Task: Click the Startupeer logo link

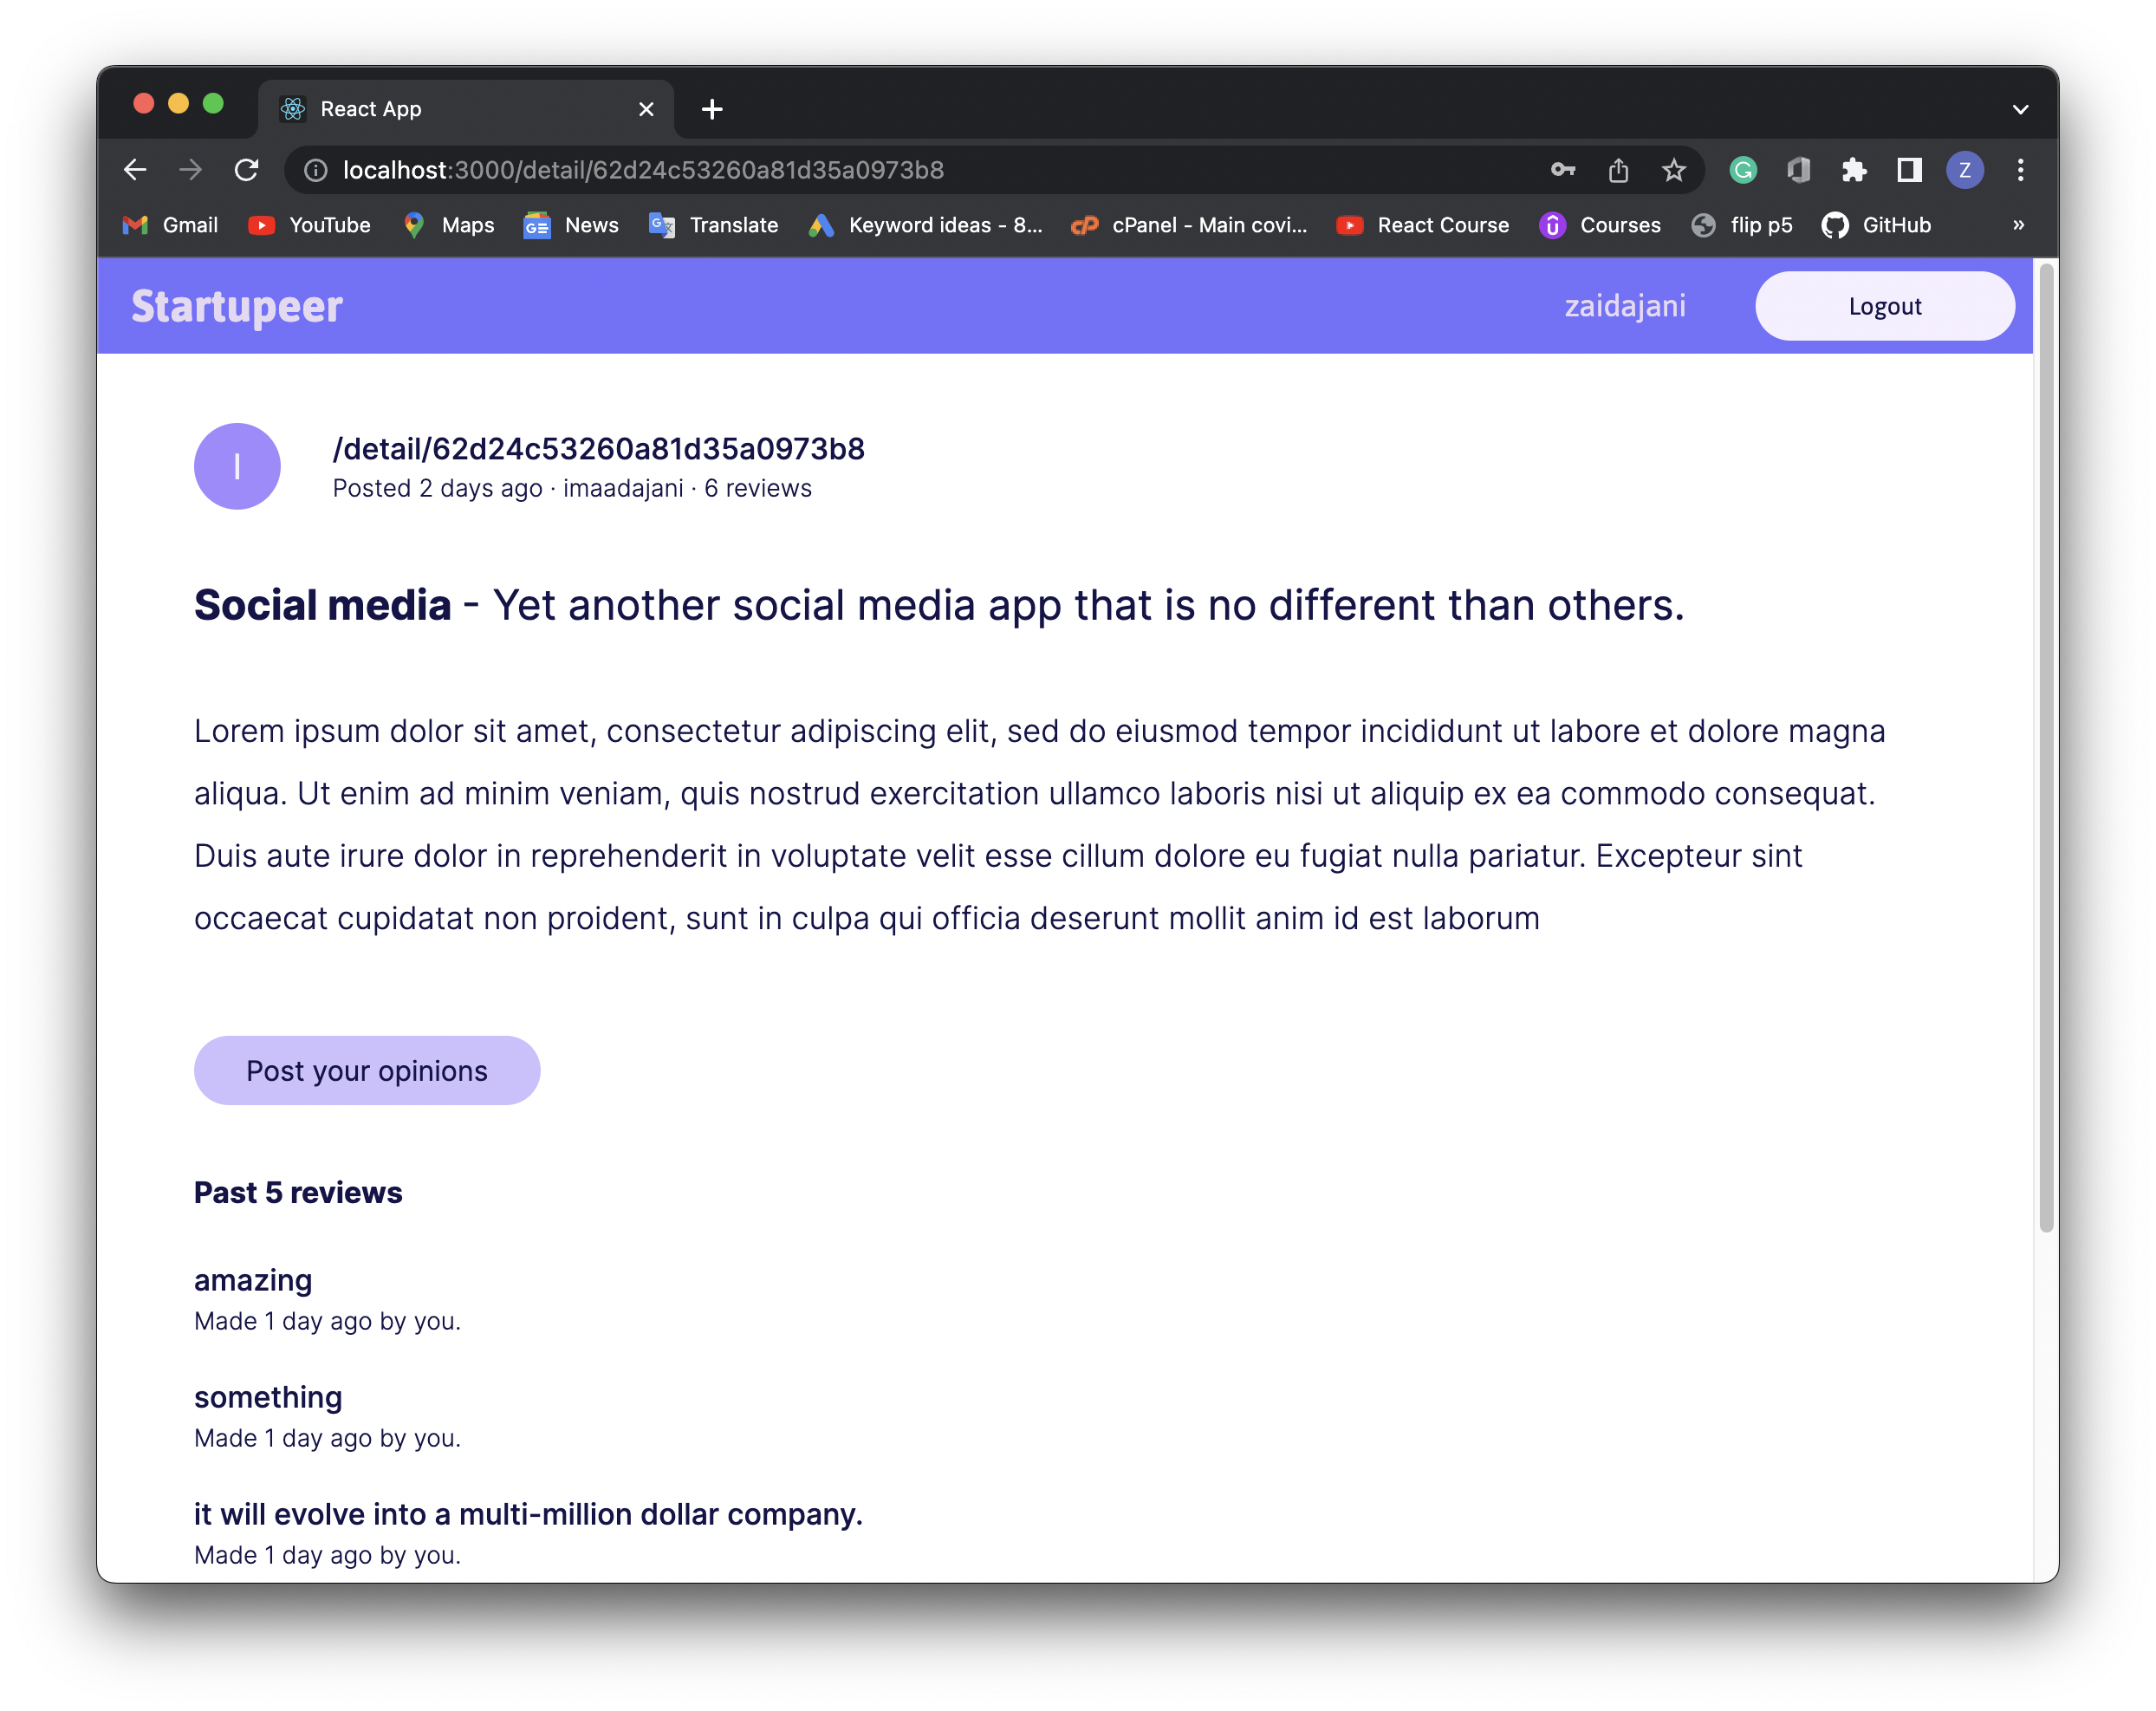Action: click(x=237, y=306)
